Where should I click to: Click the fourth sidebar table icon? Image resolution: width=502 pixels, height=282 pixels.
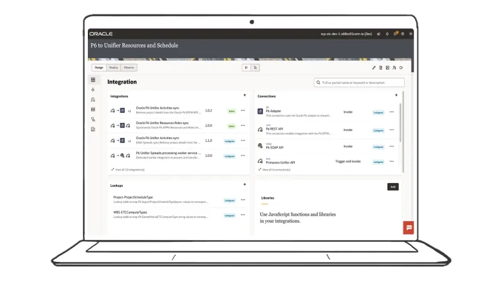pyautogui.click(x=93, y=109)
